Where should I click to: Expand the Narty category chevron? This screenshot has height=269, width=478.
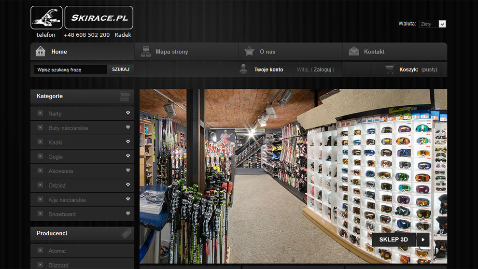coord(128,113)
